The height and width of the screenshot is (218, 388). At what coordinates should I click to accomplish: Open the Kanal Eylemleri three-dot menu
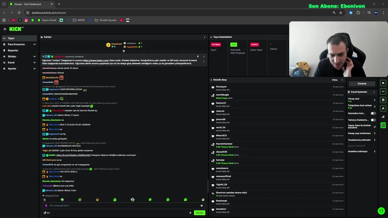(374, 92)
